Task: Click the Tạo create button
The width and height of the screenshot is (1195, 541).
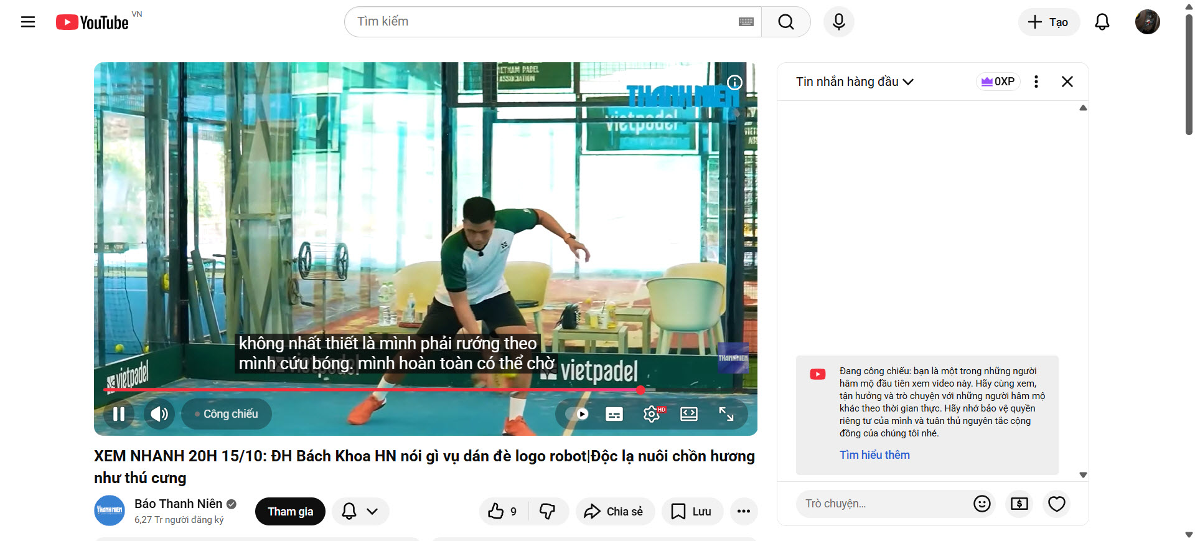Action: (x=1048, y=22)
